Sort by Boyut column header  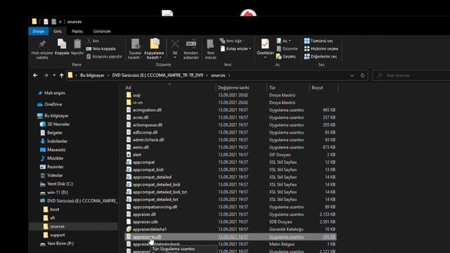[317, 87]
